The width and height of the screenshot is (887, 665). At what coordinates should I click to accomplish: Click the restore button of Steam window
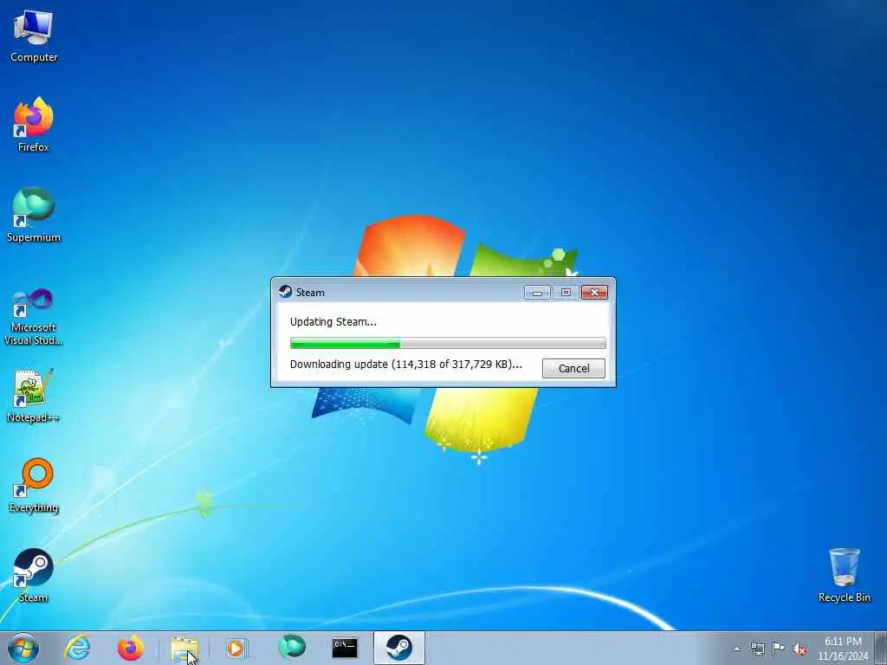(x=566, y=293)
